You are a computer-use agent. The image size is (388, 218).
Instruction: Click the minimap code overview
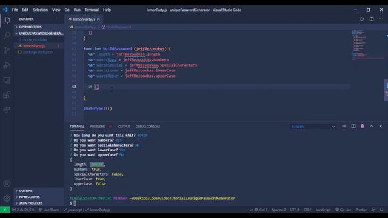pyautogui.click(x=368, y=45)
